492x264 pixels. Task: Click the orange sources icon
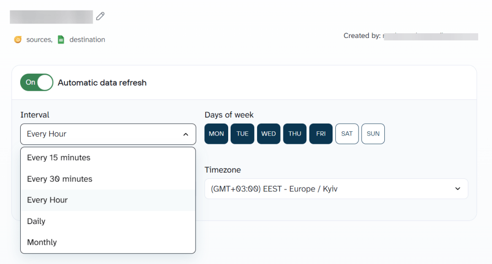click(x=18, y=40)
